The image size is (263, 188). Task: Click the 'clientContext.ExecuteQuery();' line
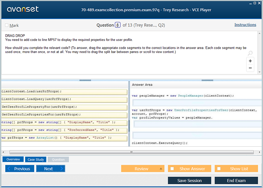pos(160,143)
